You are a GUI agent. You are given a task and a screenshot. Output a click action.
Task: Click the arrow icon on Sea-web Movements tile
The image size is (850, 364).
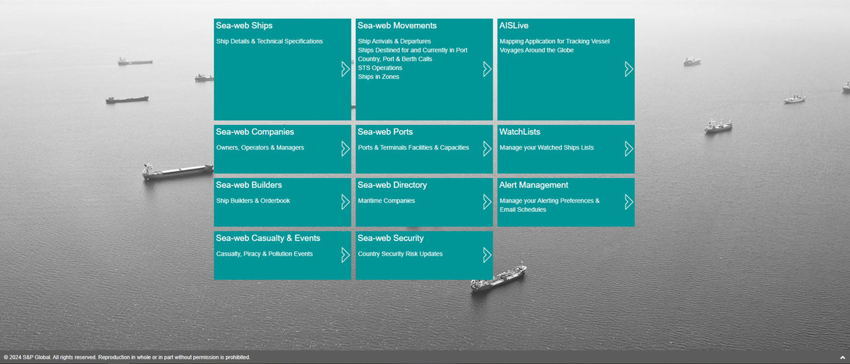(x=487, y=69)
